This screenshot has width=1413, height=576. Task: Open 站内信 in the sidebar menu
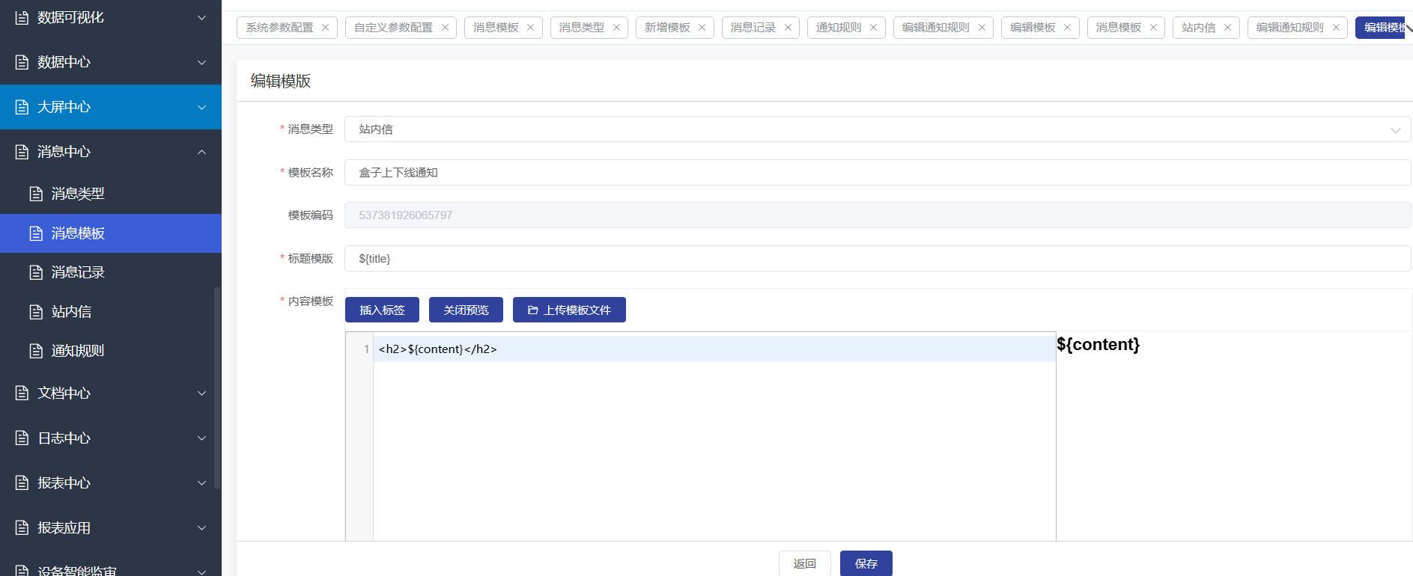[x=71, y=312]
